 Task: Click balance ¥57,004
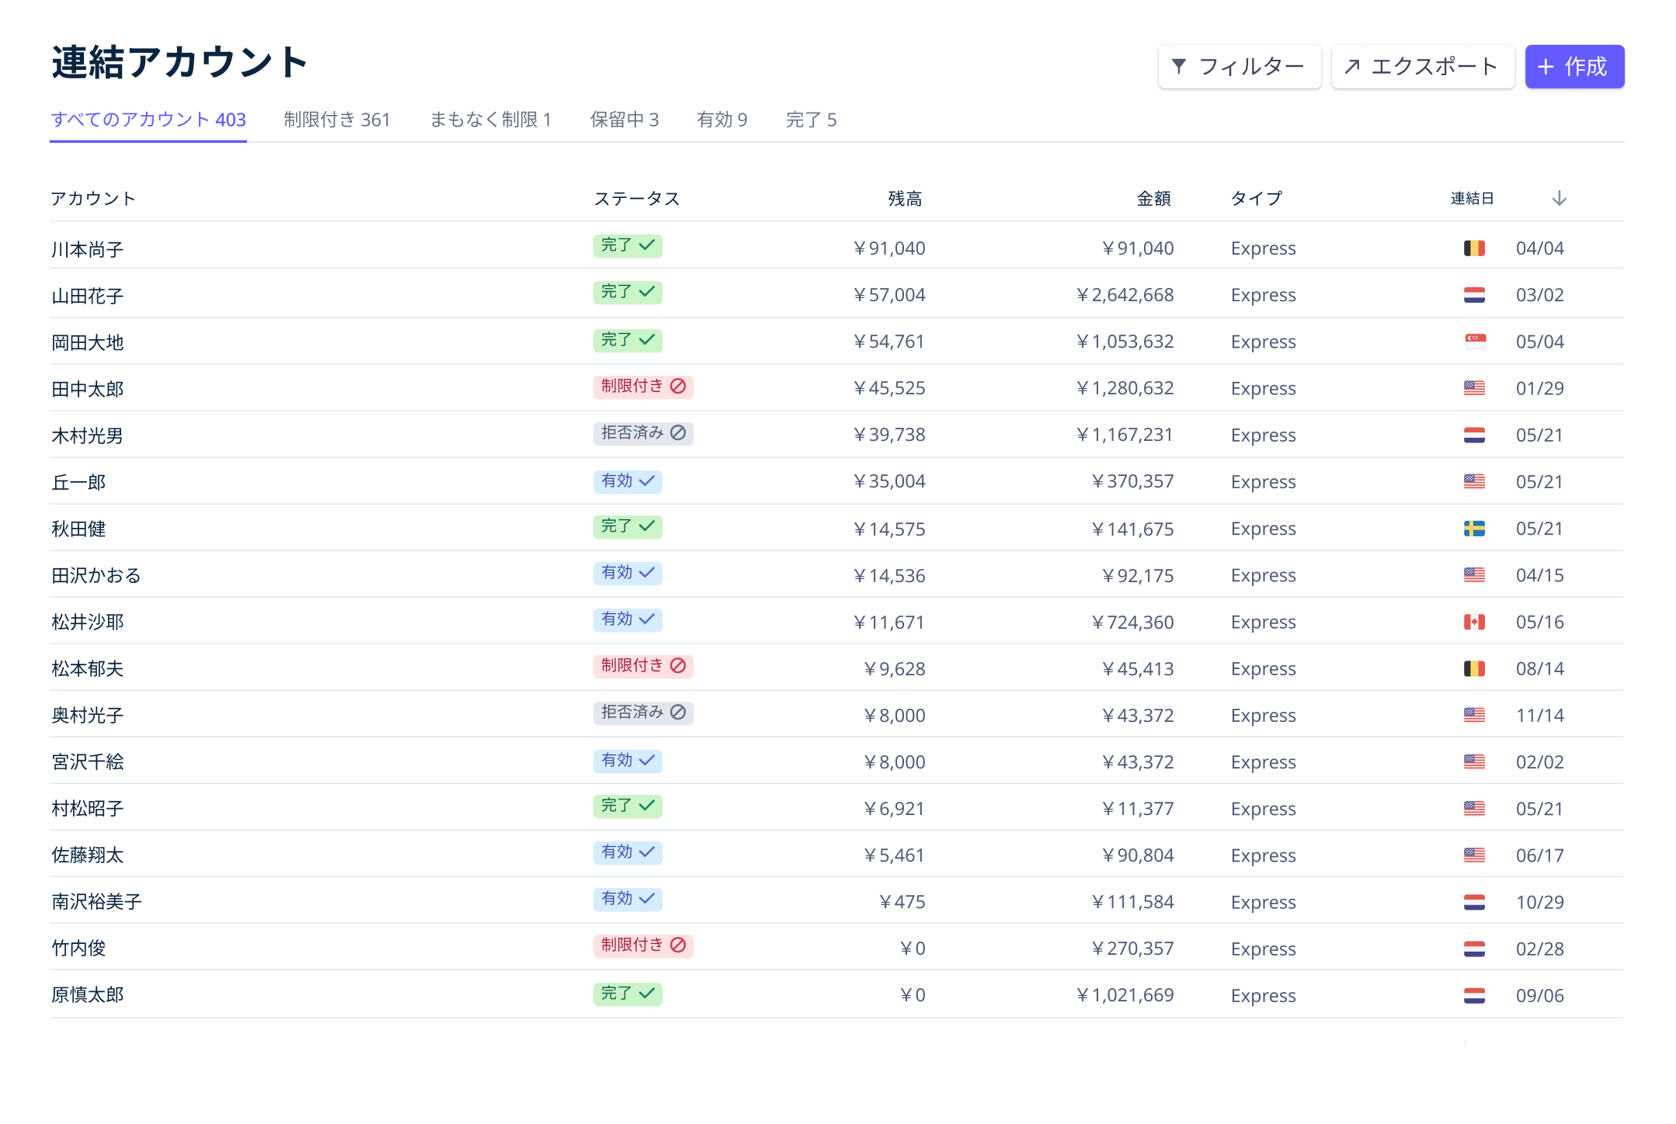click(889, 295)
